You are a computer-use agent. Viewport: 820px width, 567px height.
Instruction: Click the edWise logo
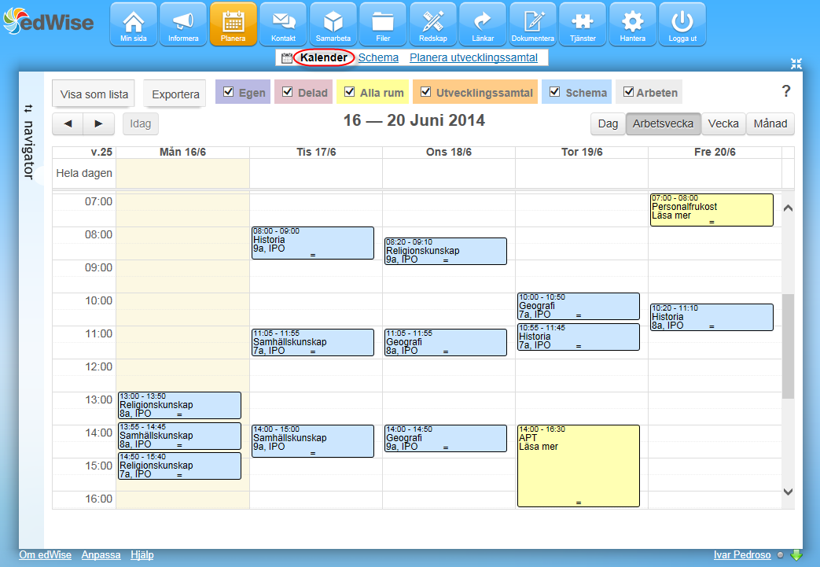[x=48, y=21]
